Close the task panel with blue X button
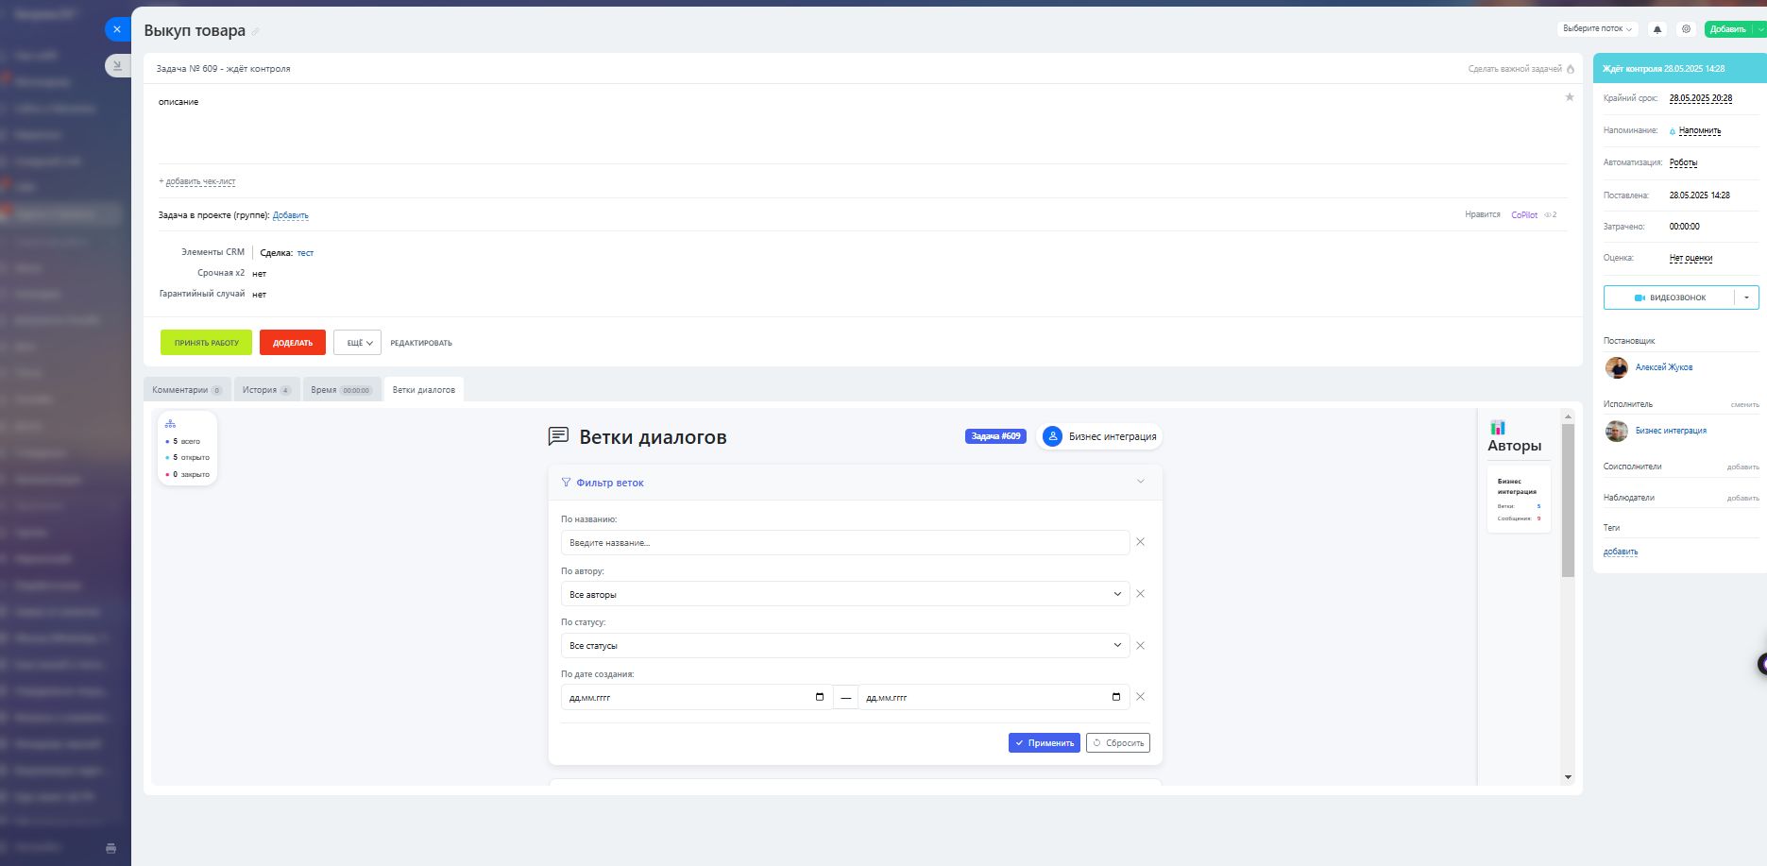Viewport: 1767px width, 866px height. [x=117, y=29]
